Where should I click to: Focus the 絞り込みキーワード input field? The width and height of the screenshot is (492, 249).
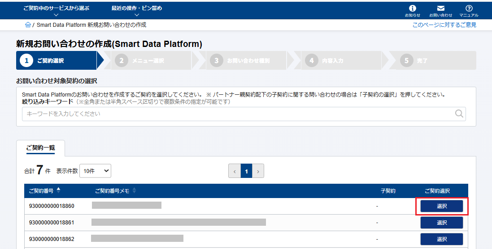[x=244, y=114]
